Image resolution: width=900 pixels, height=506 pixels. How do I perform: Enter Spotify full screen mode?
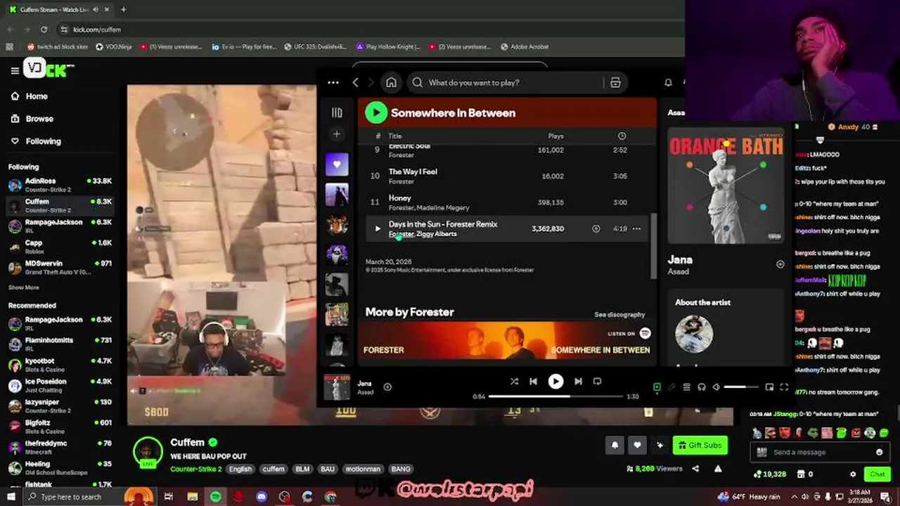click(784, 387)
